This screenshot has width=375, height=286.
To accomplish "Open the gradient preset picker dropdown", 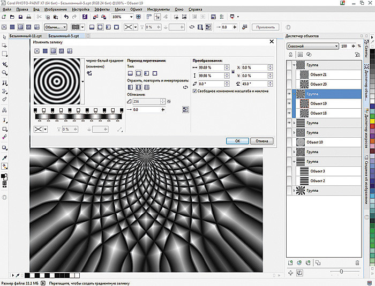I will tap(82, 81).
